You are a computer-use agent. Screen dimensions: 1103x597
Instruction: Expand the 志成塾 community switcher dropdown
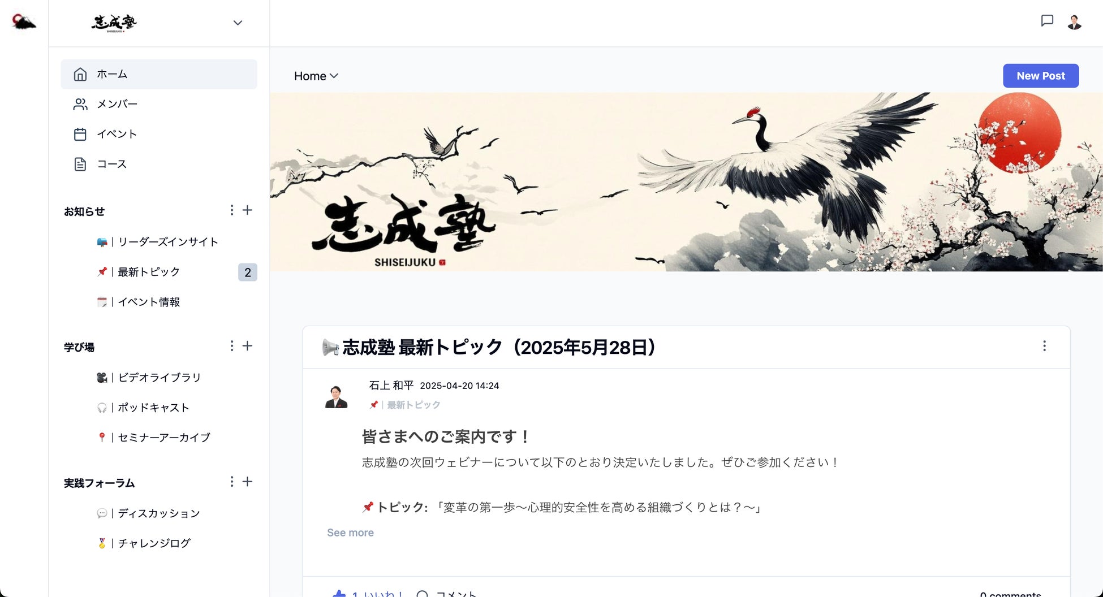[x=238, y=23]
